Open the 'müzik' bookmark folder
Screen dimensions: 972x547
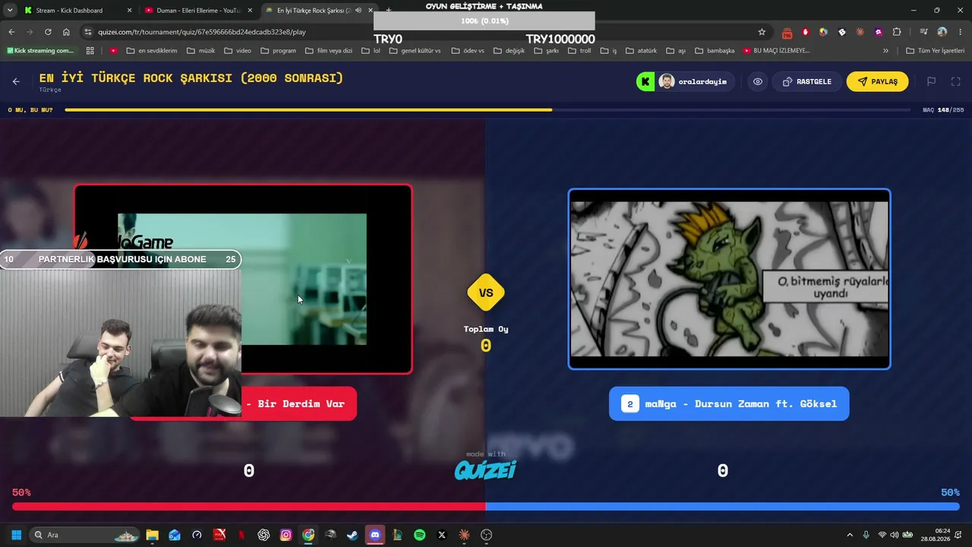pyautogui.click(x=200, y=51)
